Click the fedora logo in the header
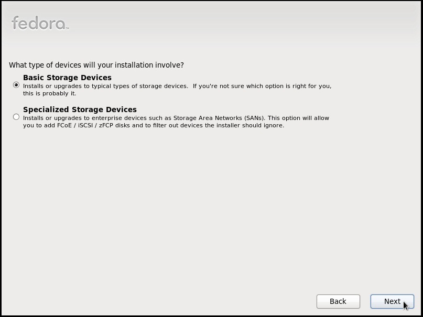 40,23
